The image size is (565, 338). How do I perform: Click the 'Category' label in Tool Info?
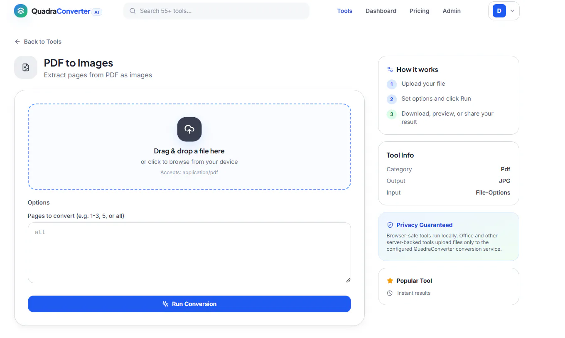(x=399, y=169)
